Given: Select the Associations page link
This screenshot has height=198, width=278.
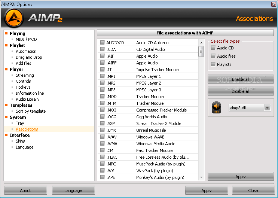Looking at the screenshot, I should point(27,129).
